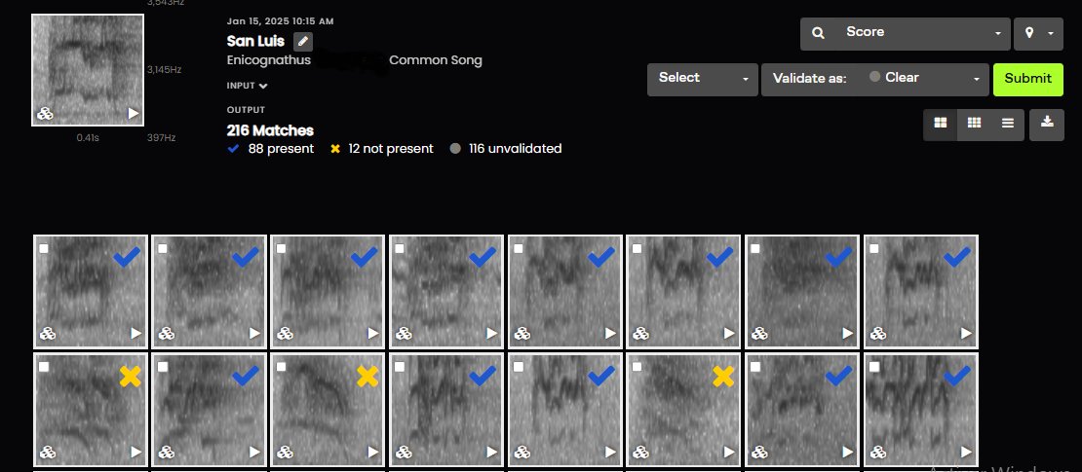Play first row seventh match audio

[848, 334]
